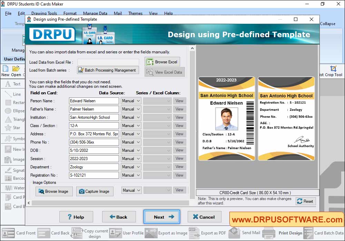The height and width of the screenshot is (241, 345).
Task: Click the Next button
Action: coord(162,217)
